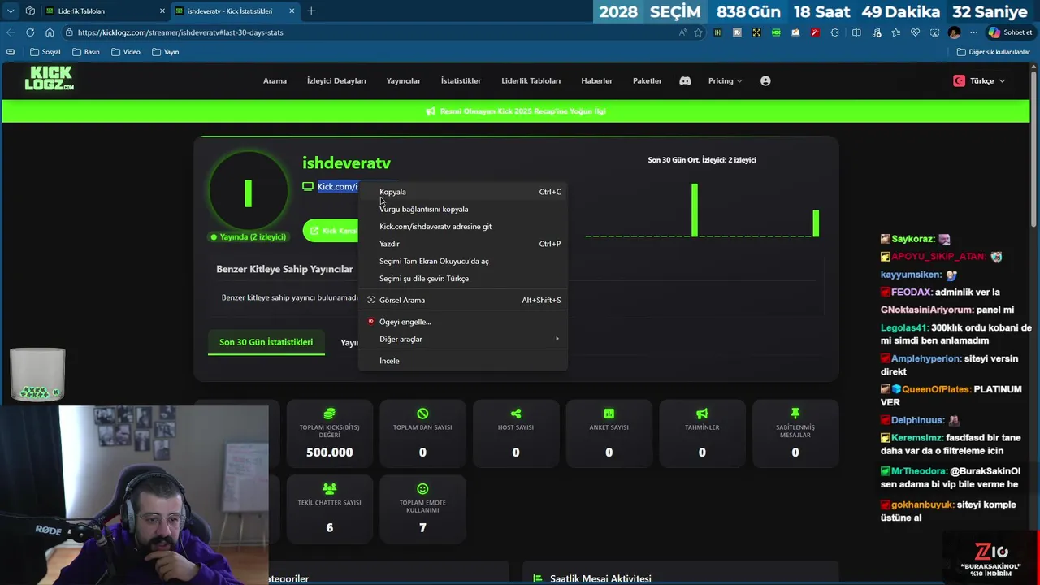Click Toplam Ban Sayısı stat card
Viewport: 1040px width, 585px height.
422,434
